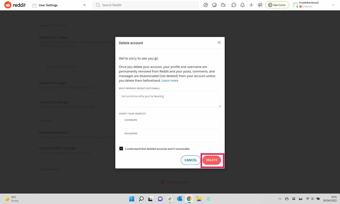Open the taskbar search magnifier
The width and height of the screenshot is (340, 204).
tap(141, 199)
